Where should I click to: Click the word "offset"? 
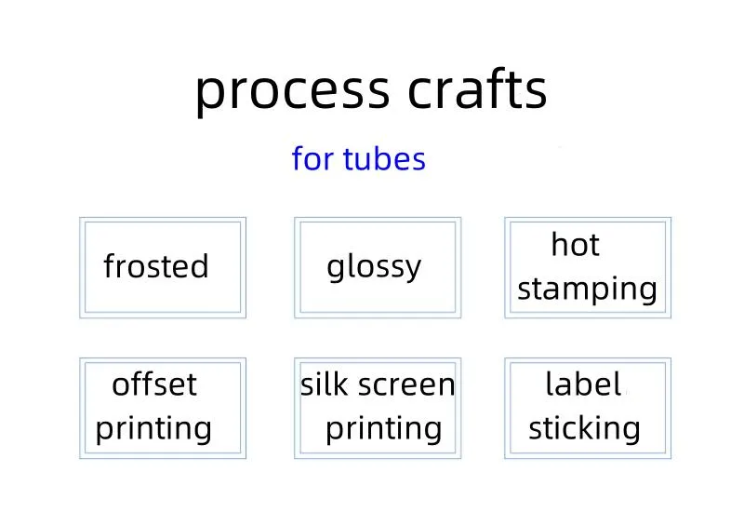[x=154, y=384]
